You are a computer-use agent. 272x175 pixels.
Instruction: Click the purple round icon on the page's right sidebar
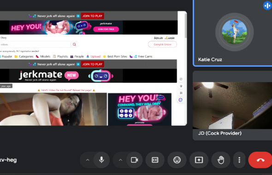point(181,100)
